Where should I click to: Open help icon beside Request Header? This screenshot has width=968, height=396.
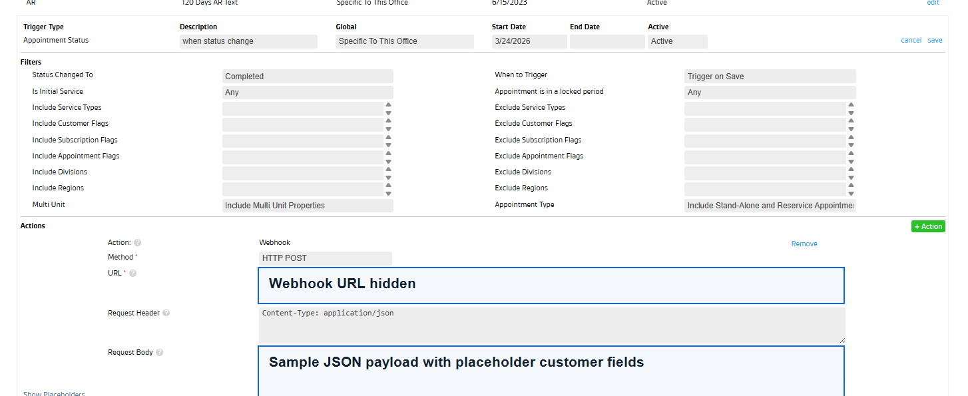166,313
